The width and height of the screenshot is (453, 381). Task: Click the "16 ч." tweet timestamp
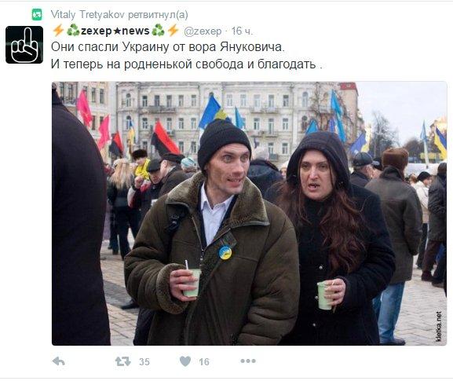coord(242,31)
